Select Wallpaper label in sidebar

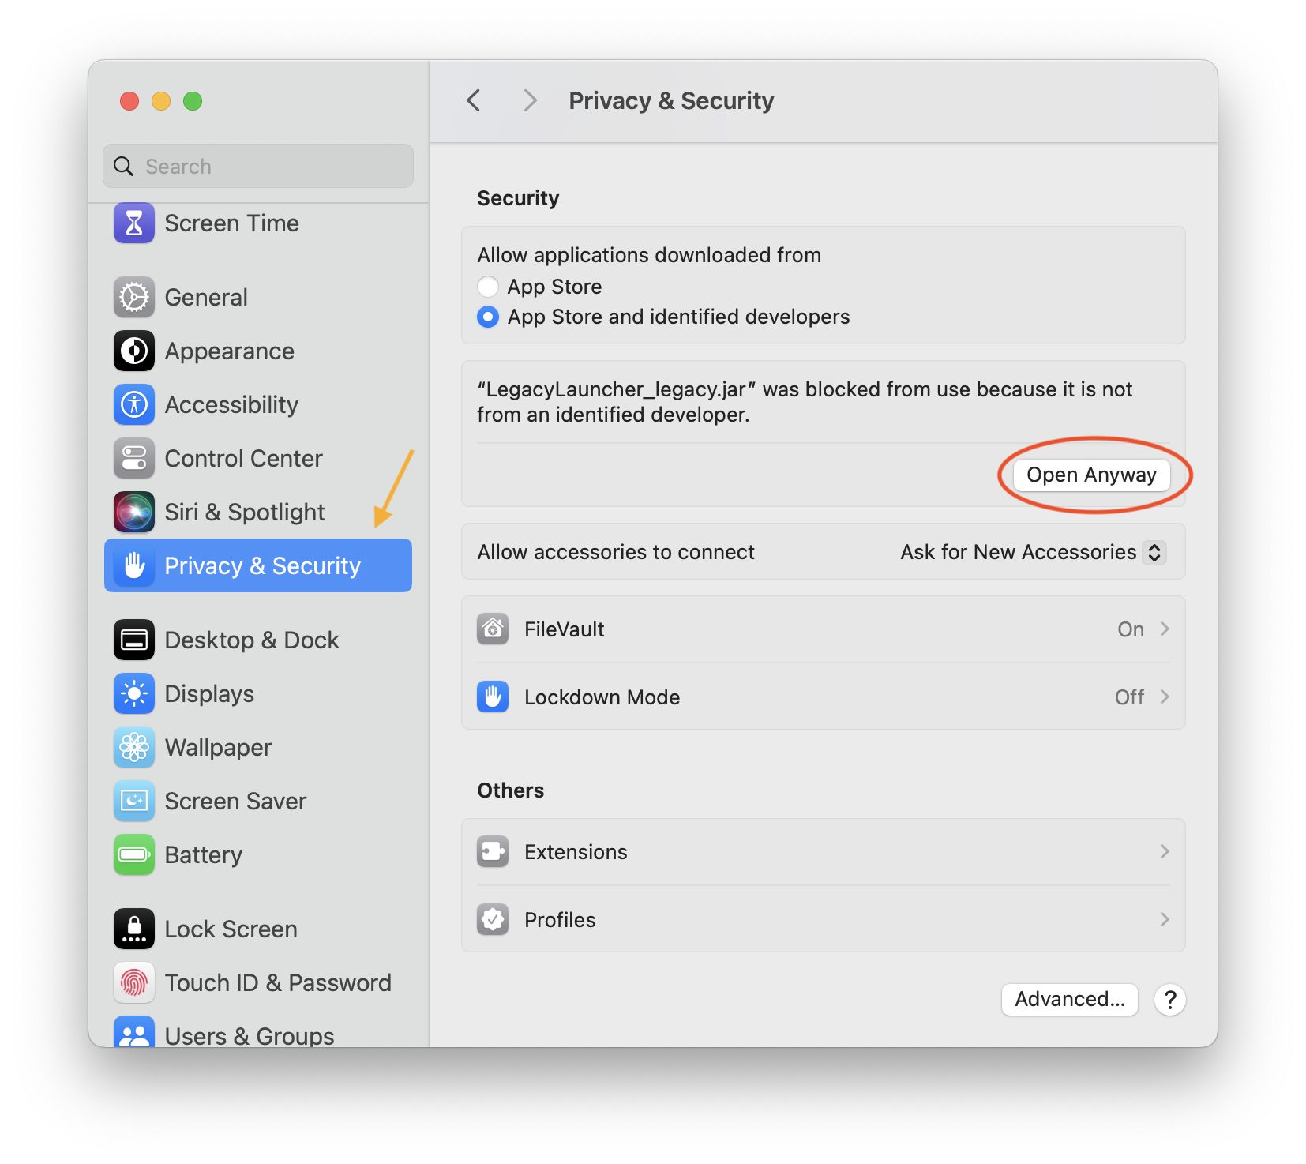tap(218, 748)
